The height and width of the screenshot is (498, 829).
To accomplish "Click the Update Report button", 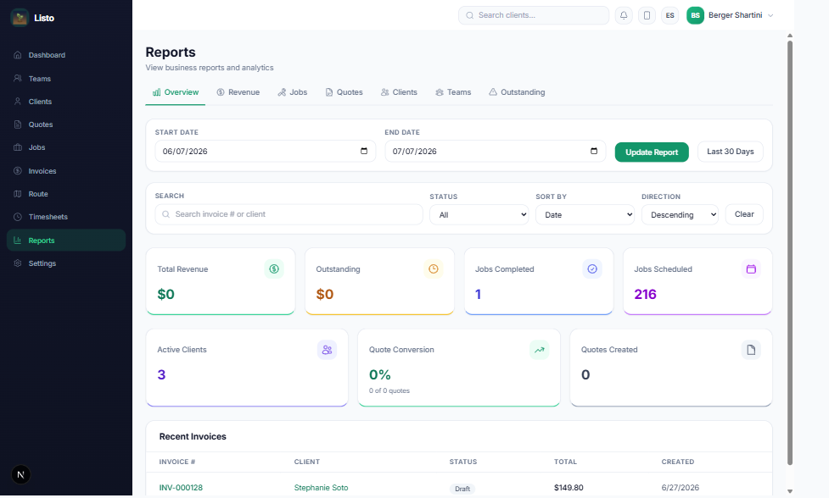I will pyautogui.click(x=652, y=152).
